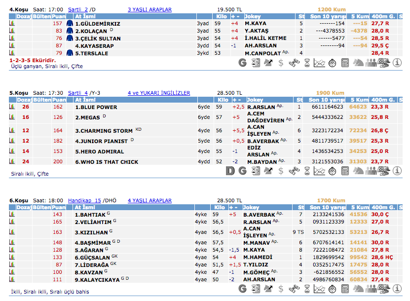Open binoculars icon under race 4
Viewport: 410px width, 301px height.
click(294, 63)
